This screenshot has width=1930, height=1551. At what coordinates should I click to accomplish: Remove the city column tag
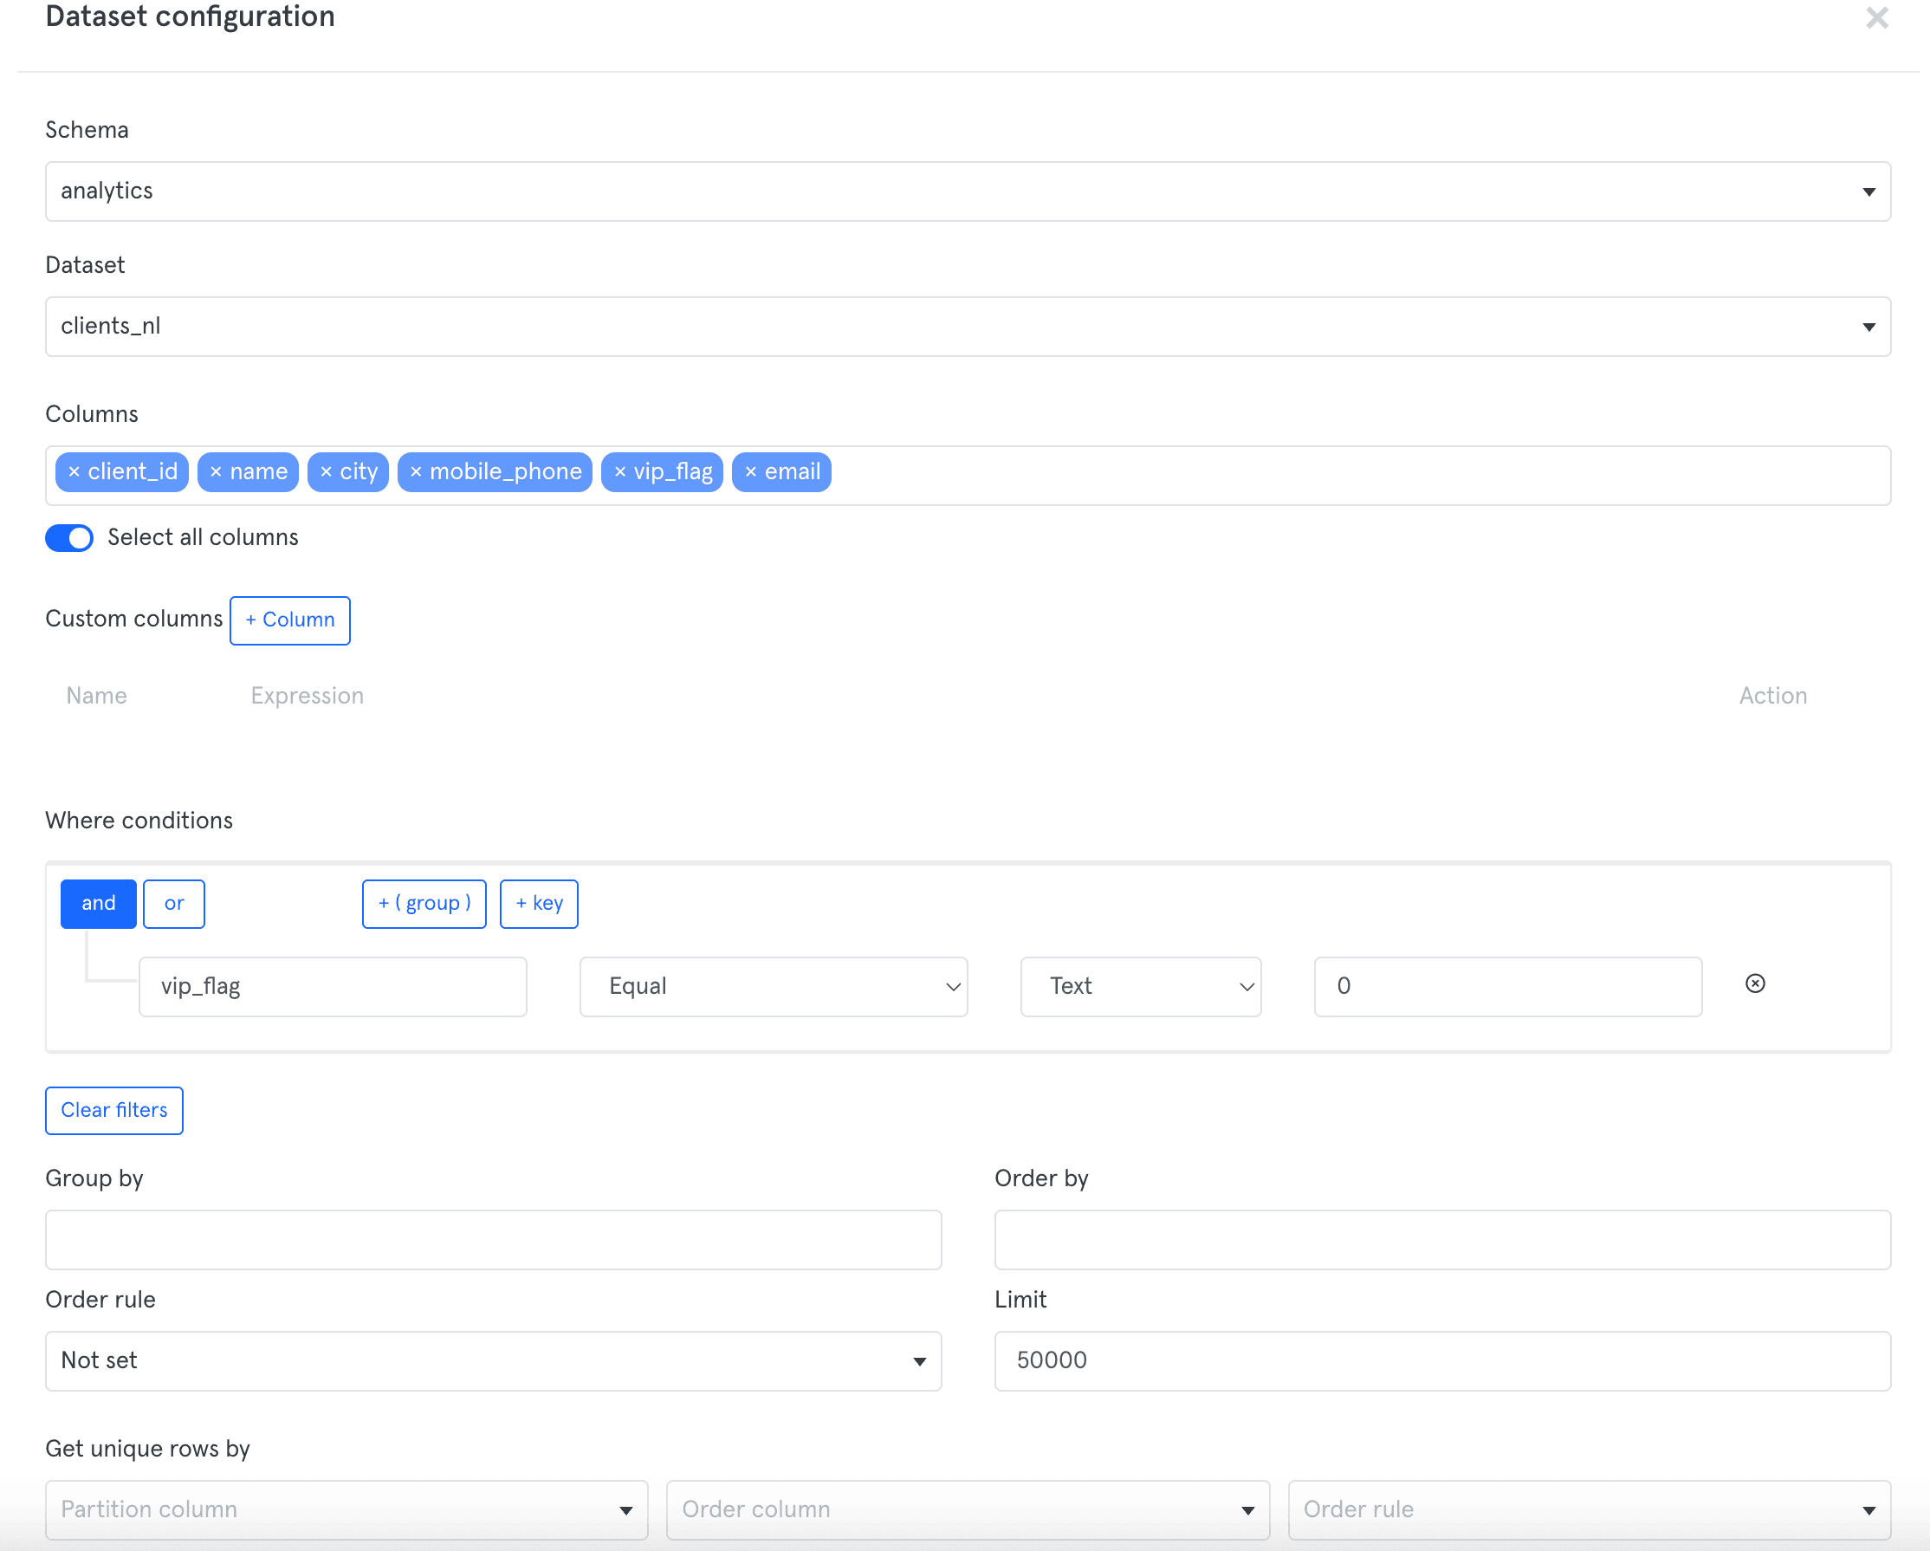pyautogui.click(x=326, y=472)
